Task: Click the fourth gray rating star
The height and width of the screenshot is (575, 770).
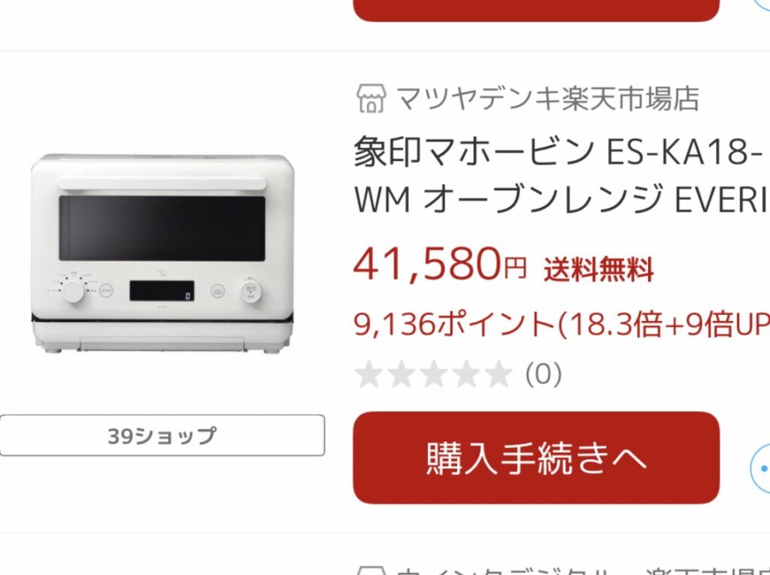Action: click(466, 374)
